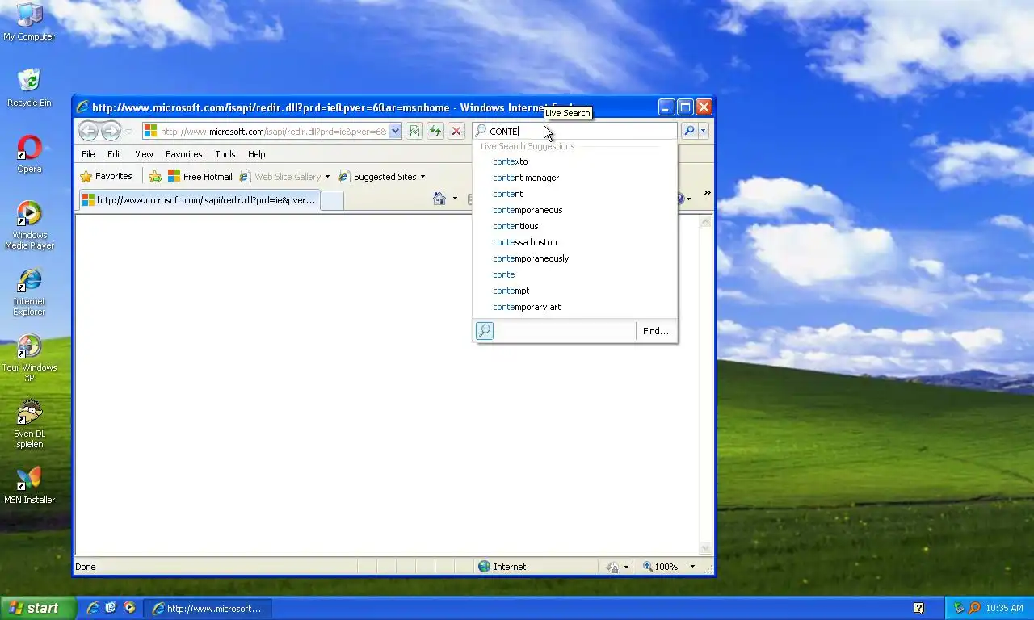Click the magnifier Search button
The image size is (1034, 620).
coord(689,131)
